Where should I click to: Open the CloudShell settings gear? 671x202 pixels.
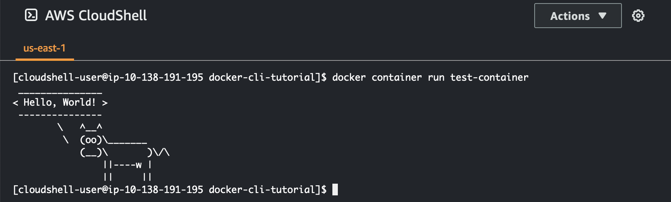[x=638, y=16]
